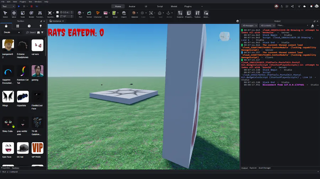Open the All Contexts filter dropdown
Viewport: 320px width, 179px height.
[x=267, y=25]
